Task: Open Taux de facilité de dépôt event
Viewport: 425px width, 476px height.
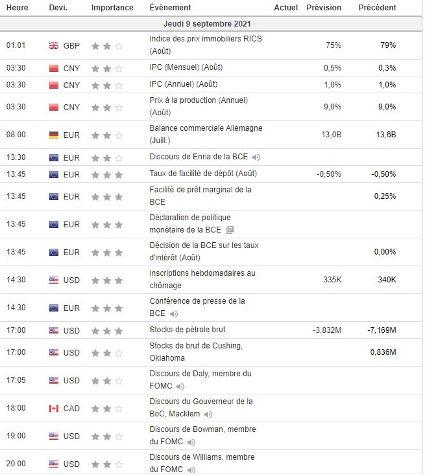Action: pyautogui.click(x=203, y=174)
